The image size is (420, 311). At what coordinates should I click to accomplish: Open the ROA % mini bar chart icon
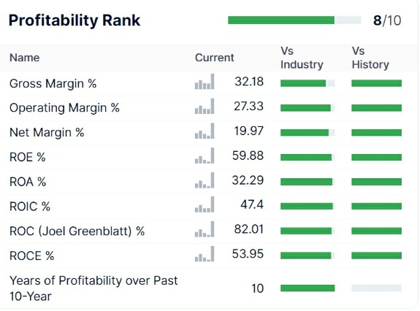205,180
